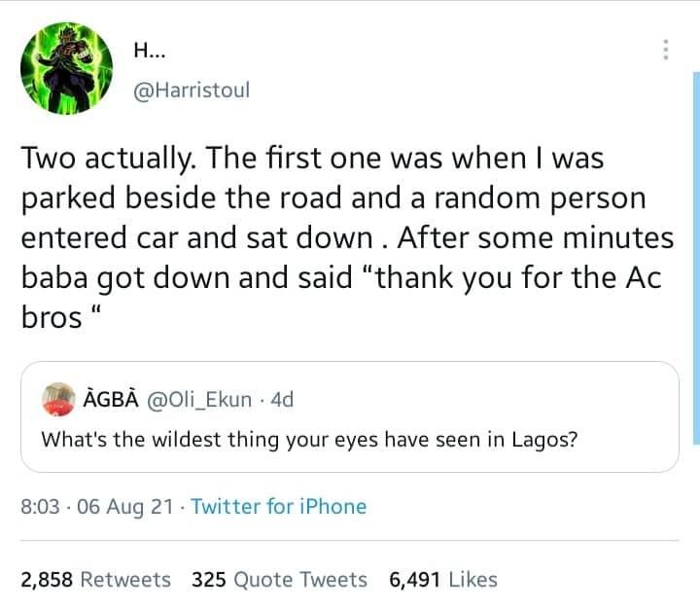
Task: Click the 8:03 tweet time
Action: pos(41,507)
